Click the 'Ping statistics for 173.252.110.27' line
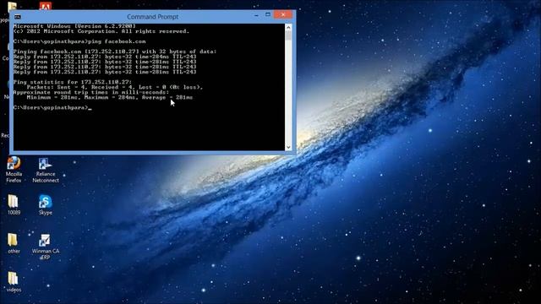541x304 pixels. click(73, 82)
